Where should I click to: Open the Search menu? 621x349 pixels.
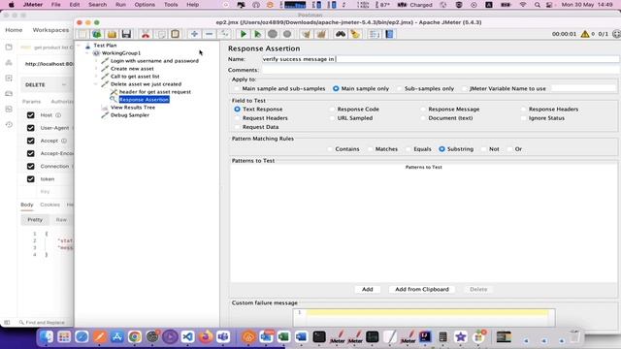[x=97, y=5]
